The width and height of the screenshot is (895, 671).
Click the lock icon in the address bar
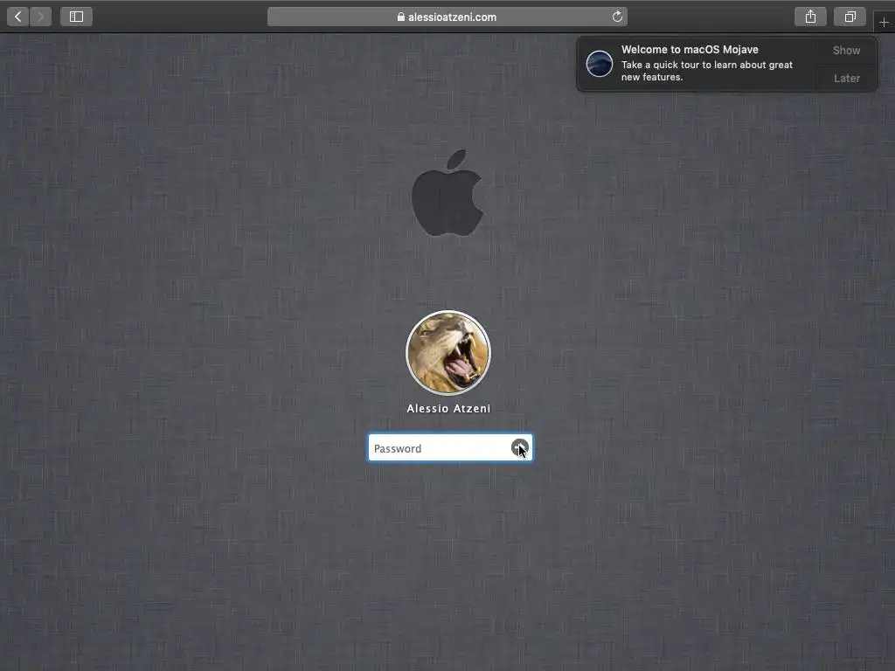click(400, 17)
